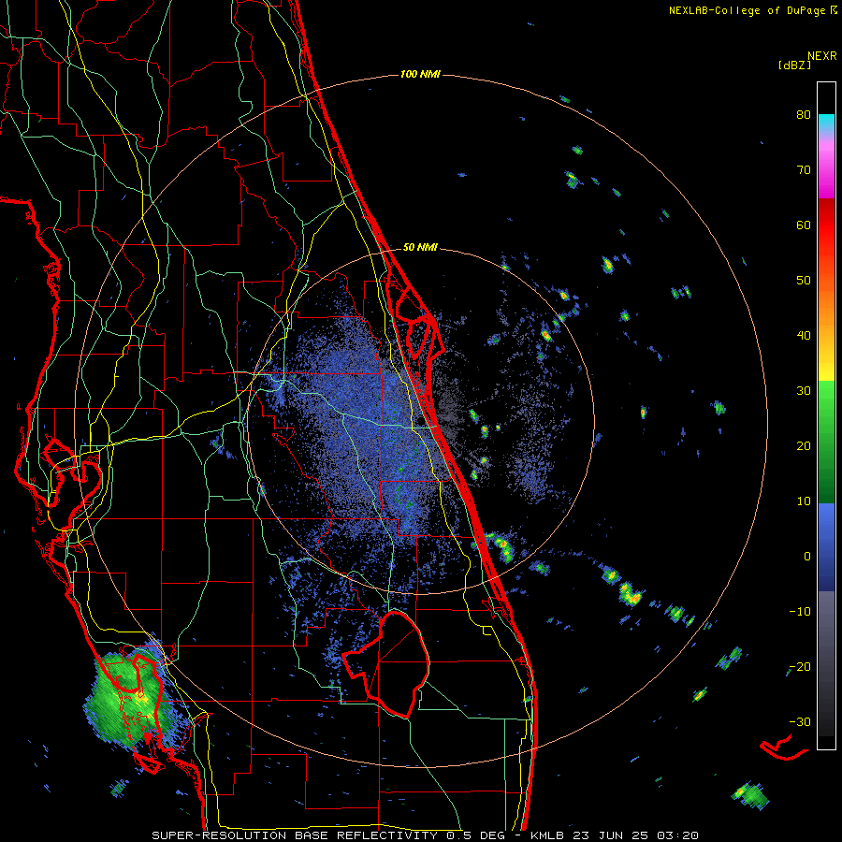Click the 50 value on the dBZ scale

click(804, 281)
